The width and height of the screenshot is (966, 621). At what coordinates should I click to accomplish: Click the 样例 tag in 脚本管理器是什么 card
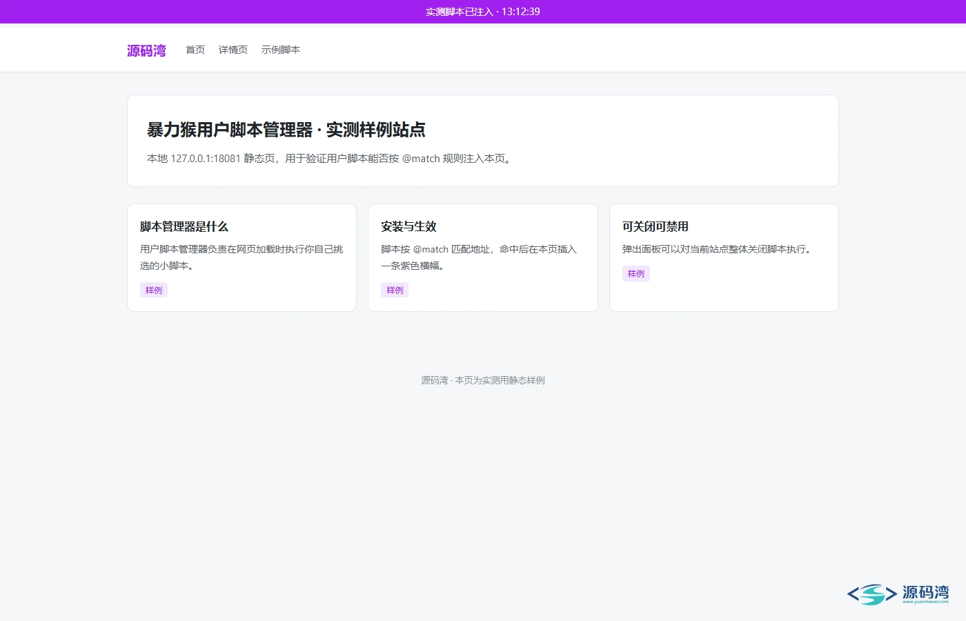[154, 290]
